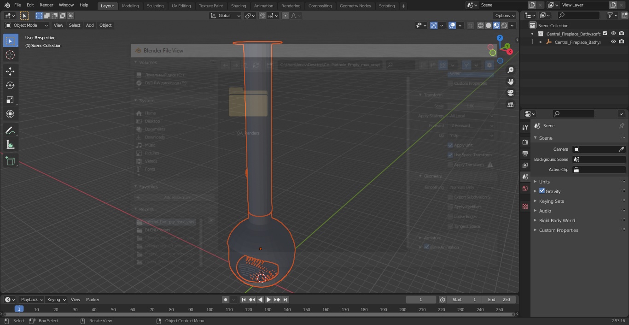Open the Object Mode dropdown
Image resolution: width=629 pixels, height=325 pixels.
[x=27, y=25]
